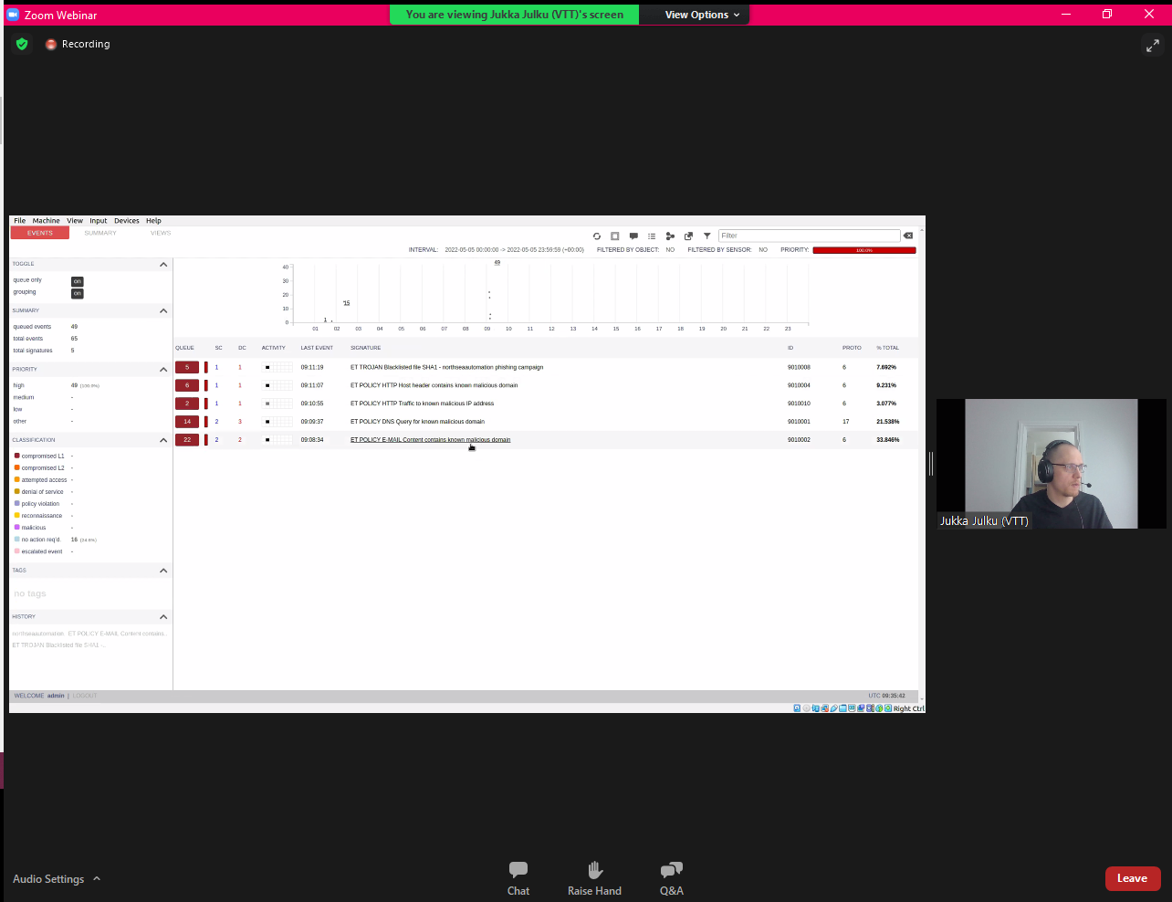
Task: Toggle the grouping switch
Action: tap(78, 293)
